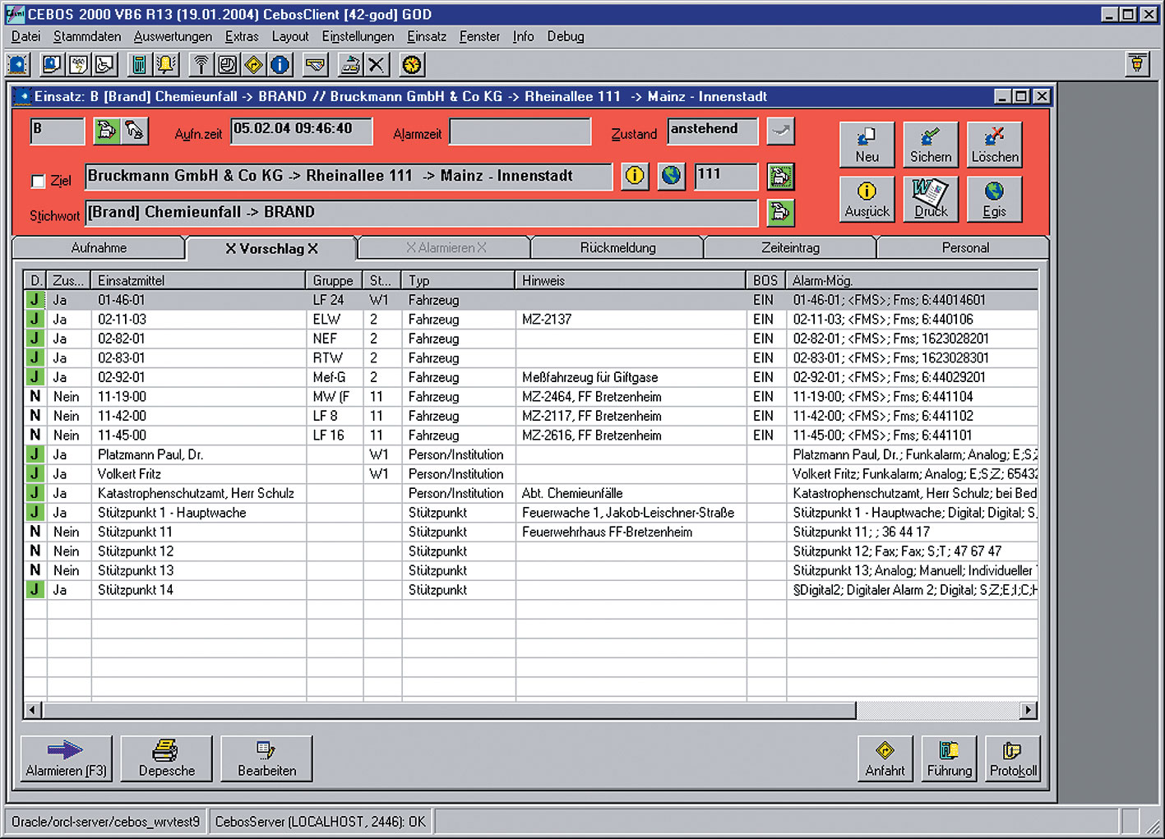The width and height of the screenshot is (1165, 839).
Task: Switch to the Rückmeldung tab
Action: click(x=617, y=248)
